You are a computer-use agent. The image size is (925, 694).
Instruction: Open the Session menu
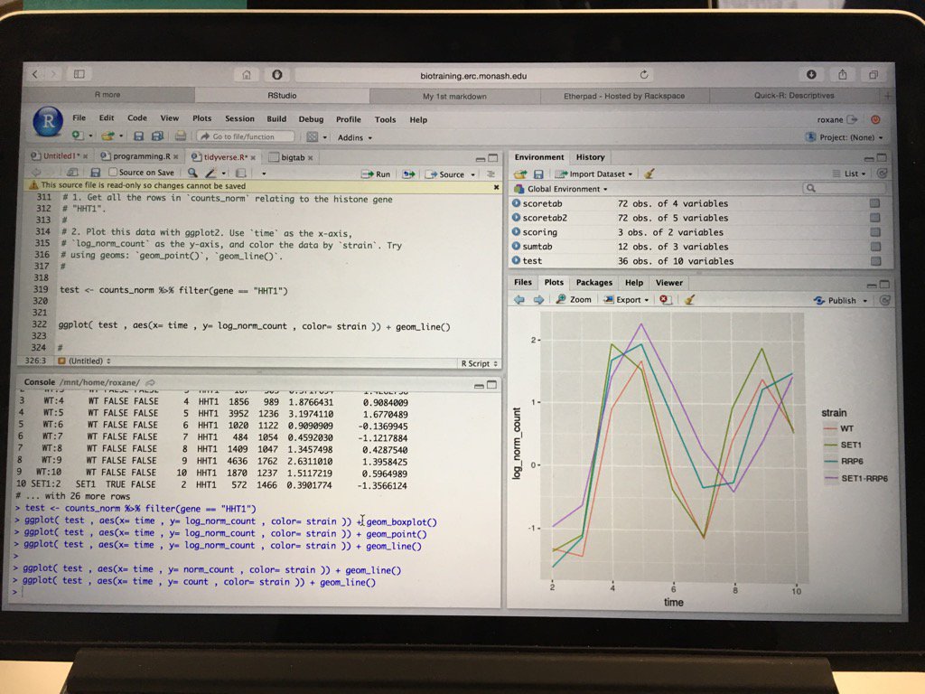239,118
